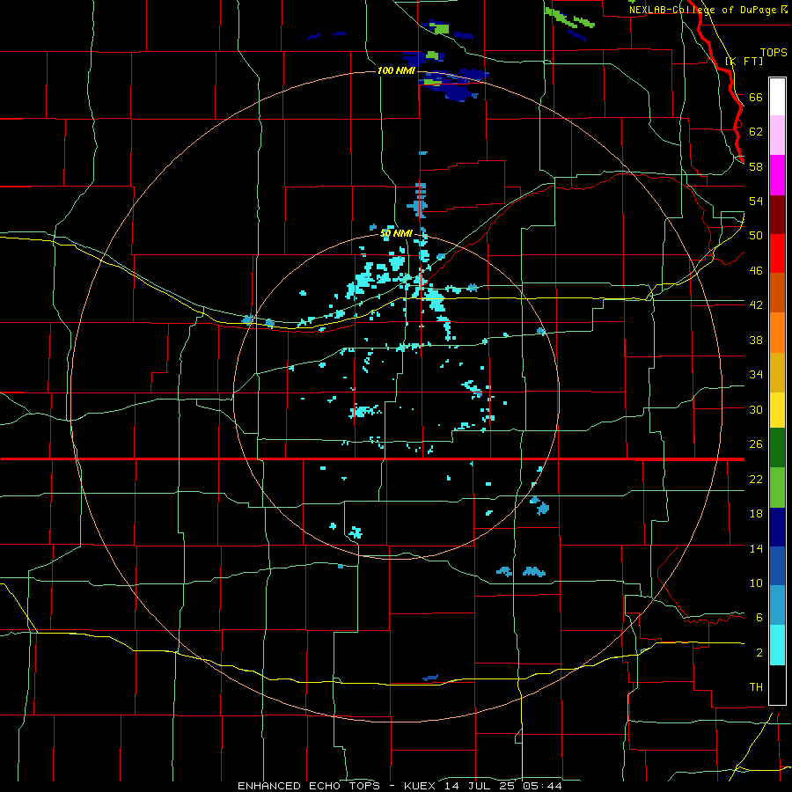Click the medium blue legend swatch

coord(777,566)
